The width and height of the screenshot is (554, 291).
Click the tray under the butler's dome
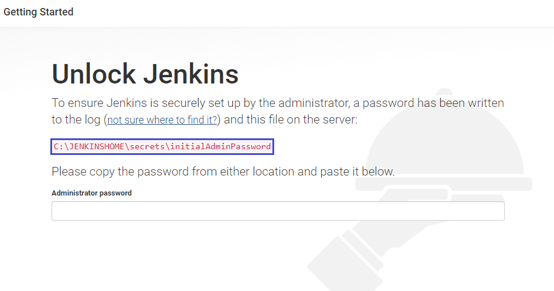pos(444,184)
